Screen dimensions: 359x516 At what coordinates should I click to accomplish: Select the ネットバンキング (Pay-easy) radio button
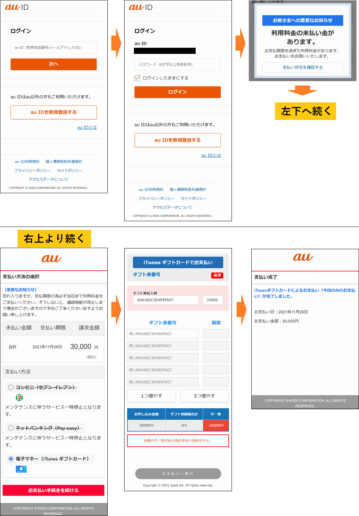point(11,428)
